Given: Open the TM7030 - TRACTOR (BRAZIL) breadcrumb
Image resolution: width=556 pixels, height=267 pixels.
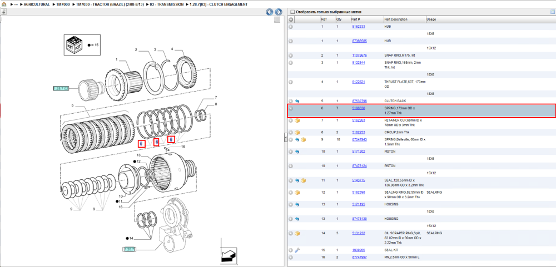Looking at the screenshot, I should (110, 4).
